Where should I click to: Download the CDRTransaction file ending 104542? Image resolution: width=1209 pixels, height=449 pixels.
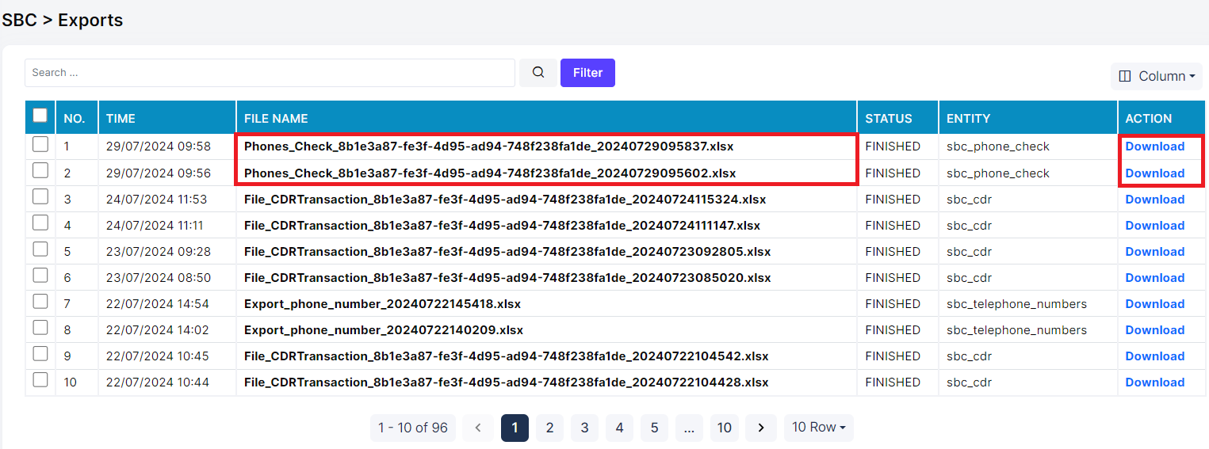click(1155, 356)
